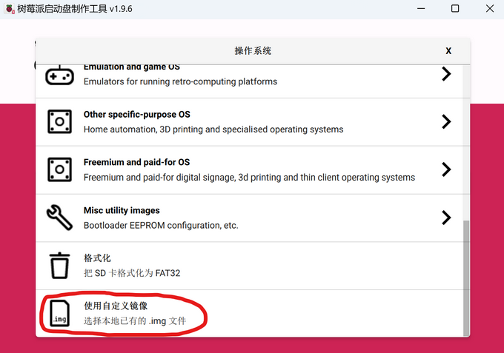Close the 树莓派启动盘制作工具 window
Viewport: 504px width, 353px height.
click(490, 9)
